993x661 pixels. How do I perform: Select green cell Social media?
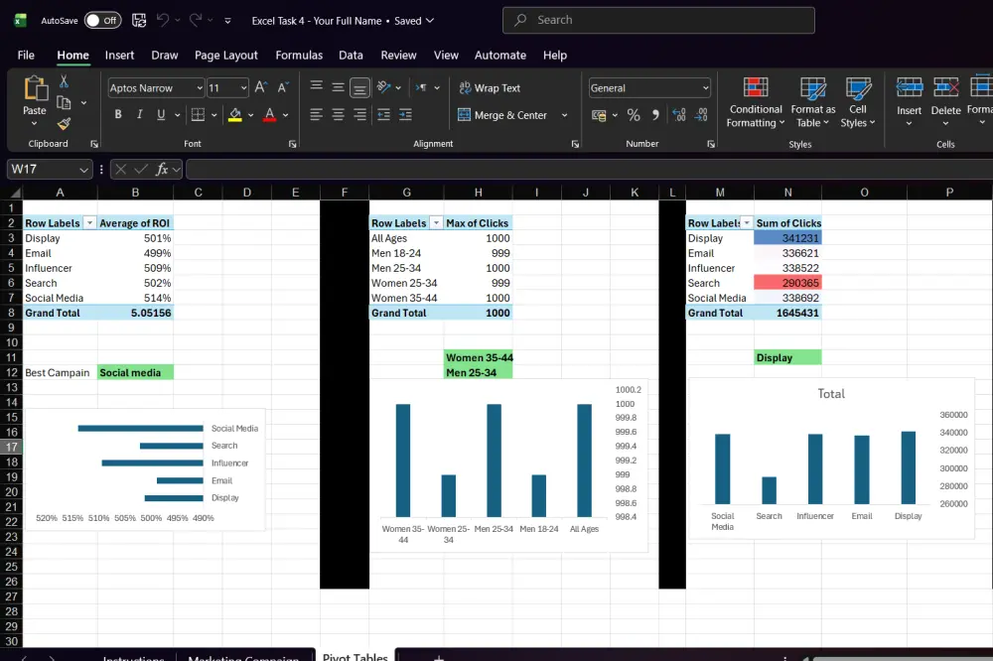[135, 372]
